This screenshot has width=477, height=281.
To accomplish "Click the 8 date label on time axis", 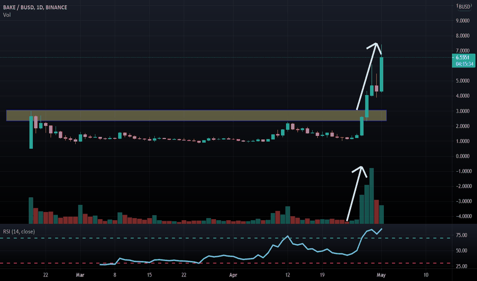I will click(115, 275).
